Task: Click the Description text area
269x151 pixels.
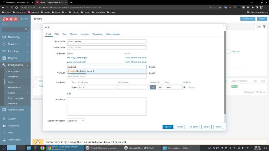Action: coord(107,106)
